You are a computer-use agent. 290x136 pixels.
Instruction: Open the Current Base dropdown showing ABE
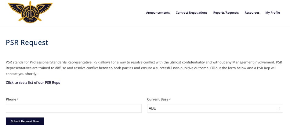tap(215, 108)
